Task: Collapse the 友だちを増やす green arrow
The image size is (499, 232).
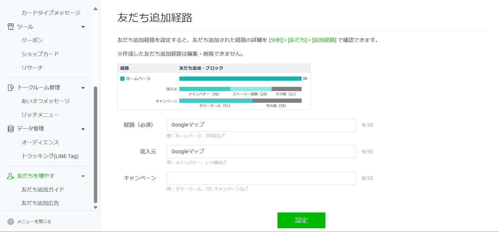Action: pyautogui.click(x=83, y=176)
